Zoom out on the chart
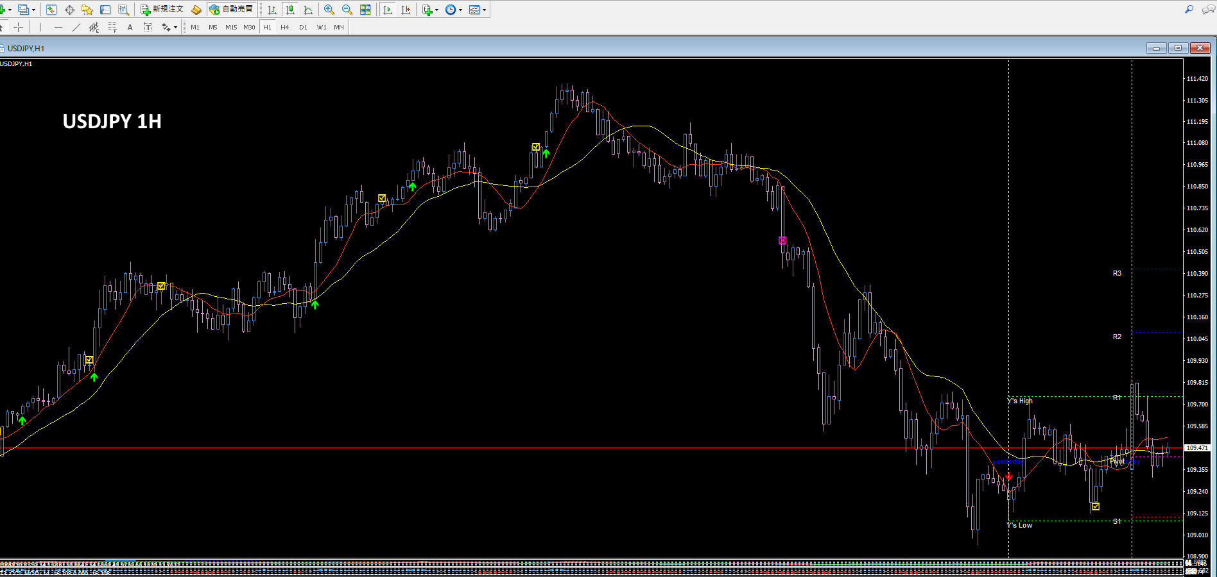 tap(347, 10)
